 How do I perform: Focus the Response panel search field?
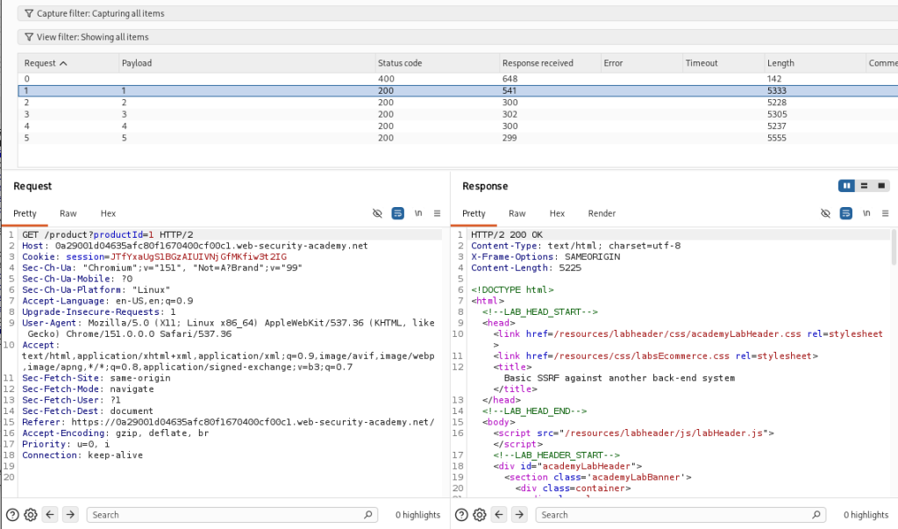coord(681,515)
